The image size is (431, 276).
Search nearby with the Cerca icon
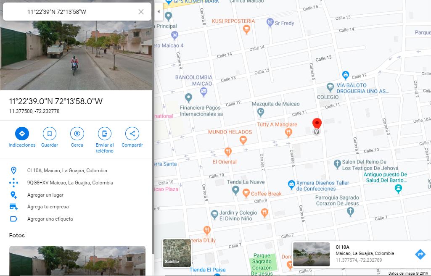pyautogui.click(x=77, y=134)
